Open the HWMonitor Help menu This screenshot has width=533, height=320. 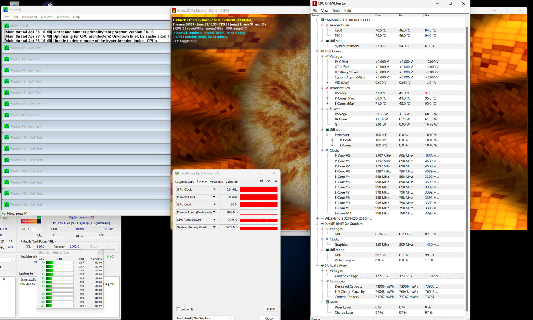[347, 11]
